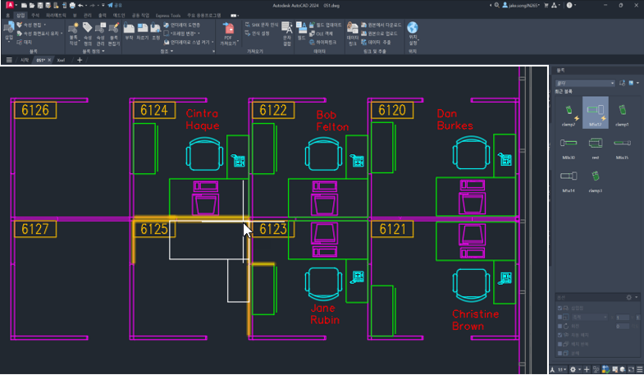Click the search magnifier in title bar

pos(496,6)
